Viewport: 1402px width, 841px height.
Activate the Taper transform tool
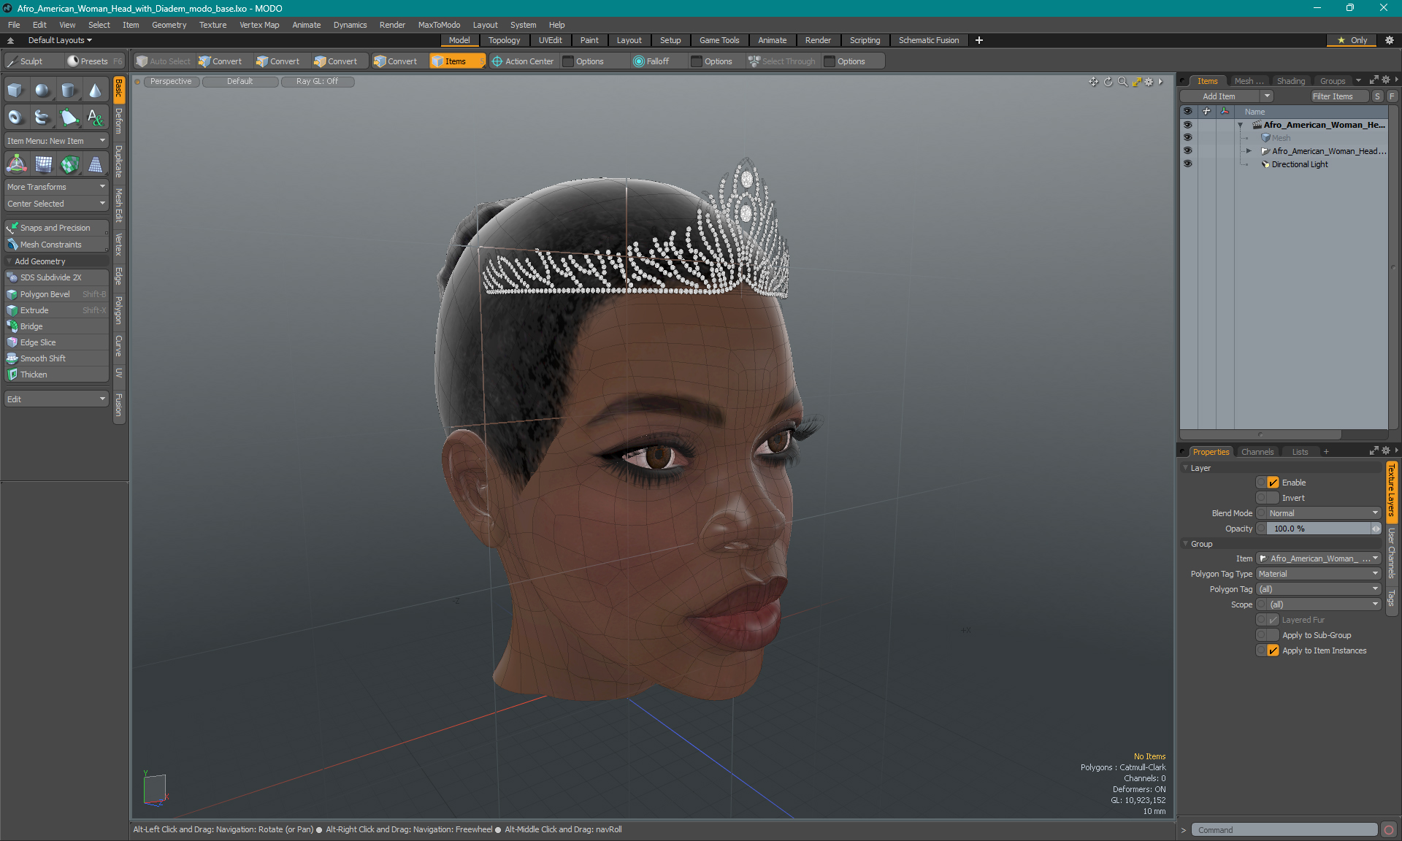pyautogui.click(x=95, y=164)
